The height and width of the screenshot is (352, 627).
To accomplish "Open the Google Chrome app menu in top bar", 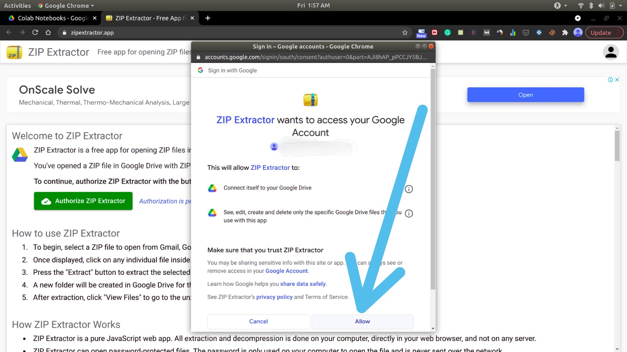I will (x=66, y=5).
